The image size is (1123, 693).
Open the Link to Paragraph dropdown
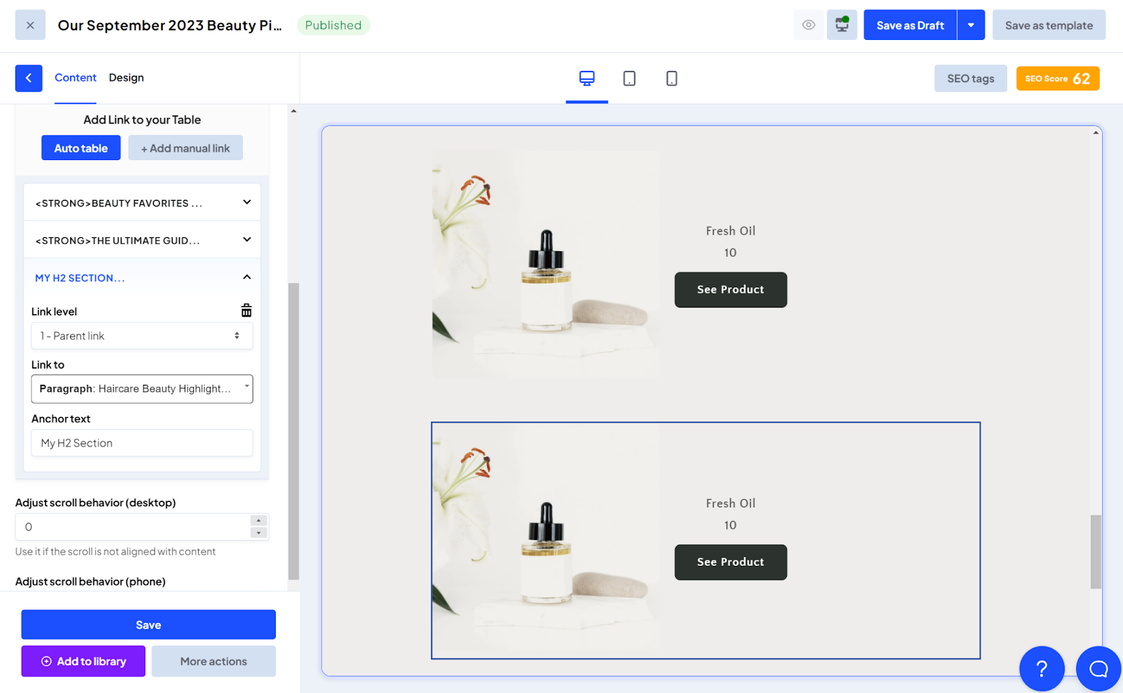tap(142, 388)
